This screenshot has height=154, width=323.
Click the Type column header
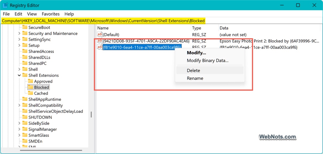pos(205,28)
